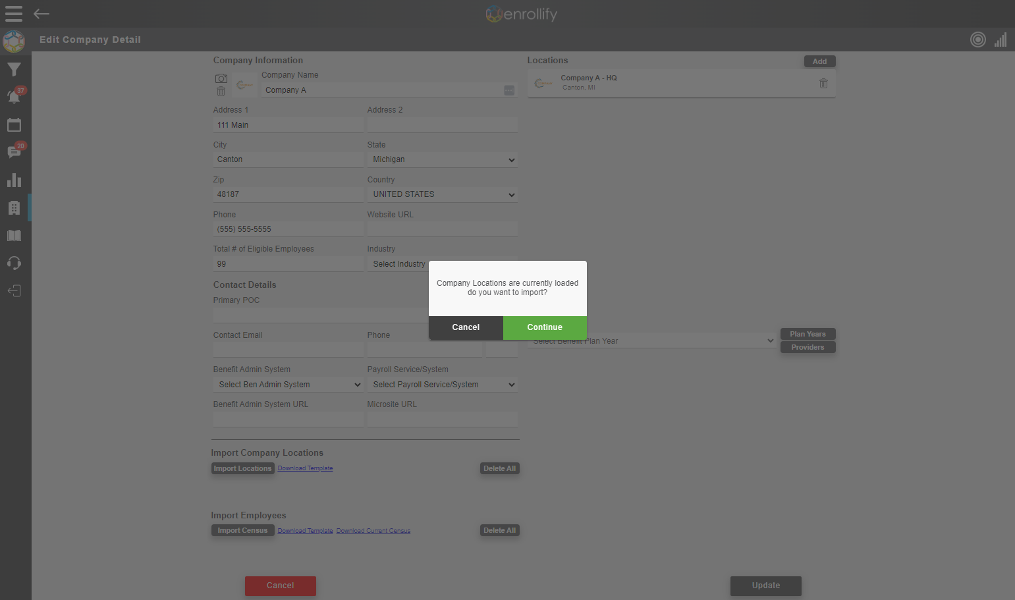Click the Zip field showing 48187

tap(288, 194)
